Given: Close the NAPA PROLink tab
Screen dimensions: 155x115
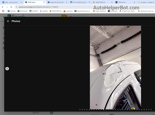Looking at the screenshot, I should click(112, 2).
